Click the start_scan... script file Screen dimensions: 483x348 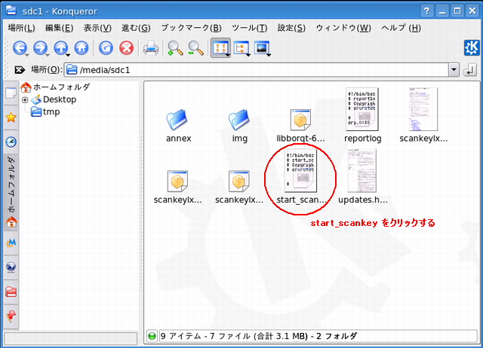[x=301, y=177]
